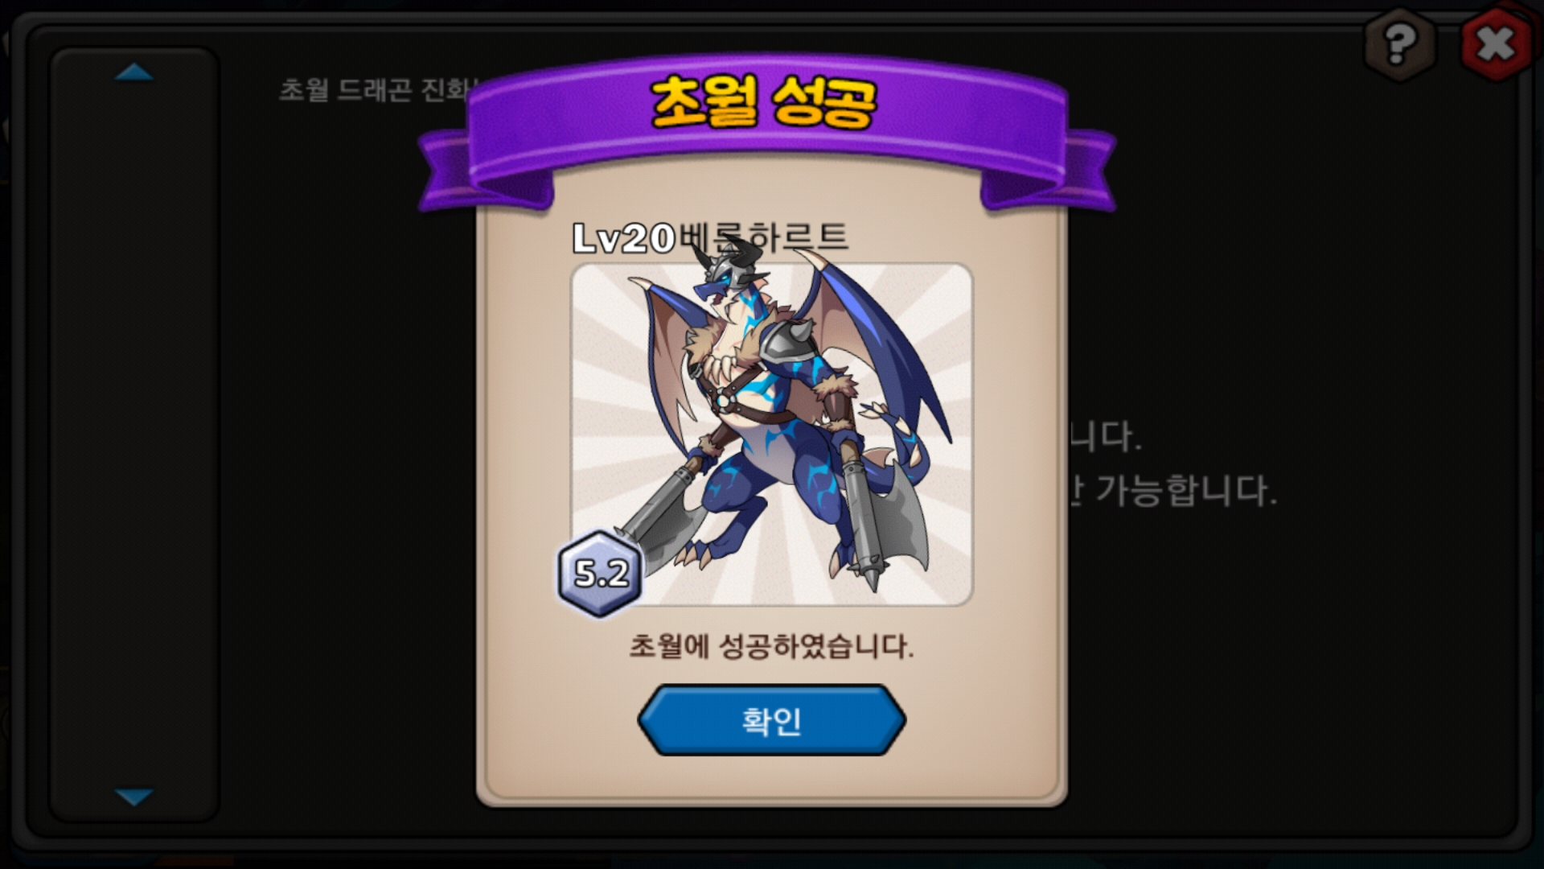Tap the 5.2 hexagon grade badge
Image resolution: width=1544 pixels, height=869 pixels.
point(601,573)
